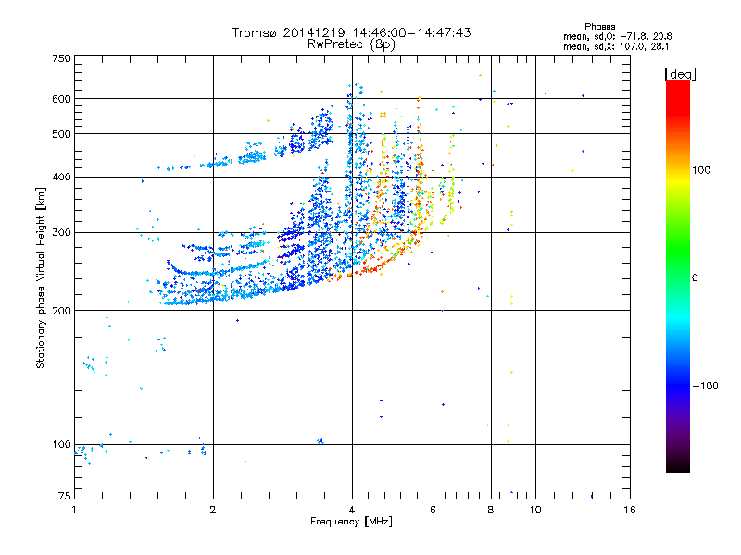Image resolution: width=741 pixels, height=555 pixels.
Task: Click the x-axis '2' tick label
Action: tap(213, 510)
